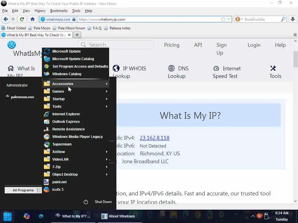This screenshot has height=223, width=298.
Task: Expand the Accessories submenu
Action: tap(76, 84)
